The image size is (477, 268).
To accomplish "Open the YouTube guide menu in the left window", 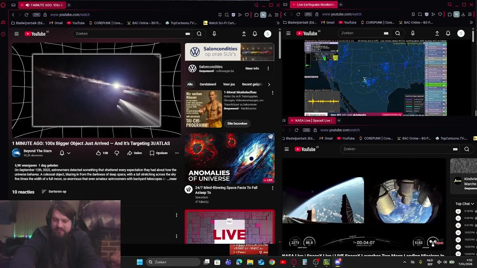I will [16, 34].
